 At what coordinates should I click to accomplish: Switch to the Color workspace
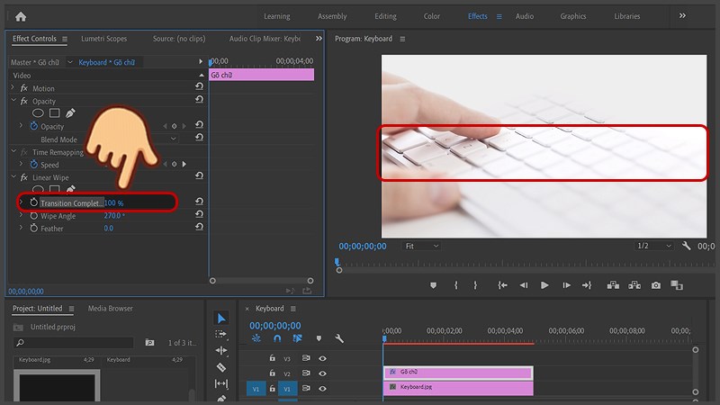432,16
